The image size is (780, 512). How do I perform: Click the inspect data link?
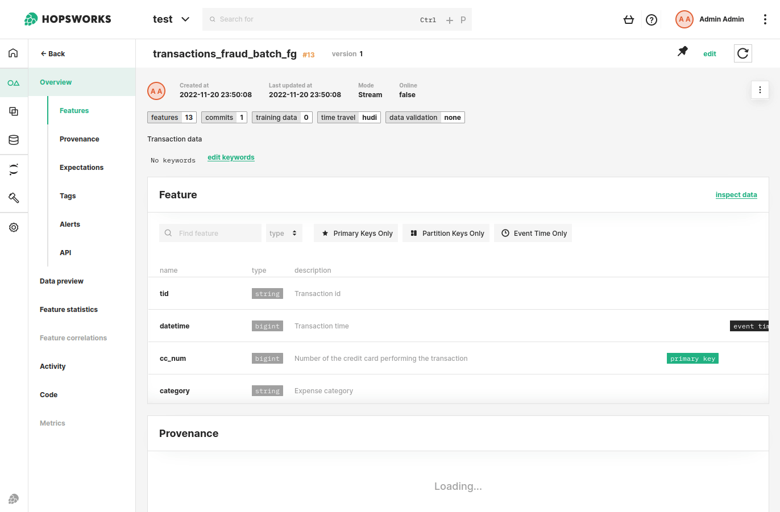(736, 194)
